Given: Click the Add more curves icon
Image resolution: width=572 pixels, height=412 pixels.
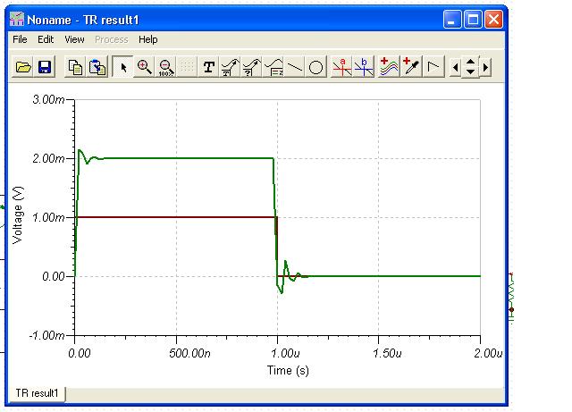Looking at the screenshot, I should [x=389, y=67].
